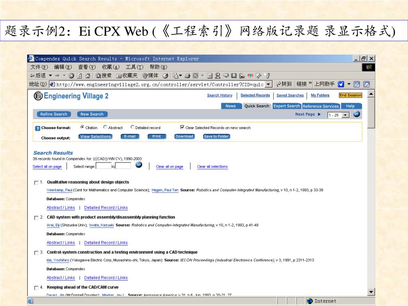This screenshot has width=408, height=306.
Task: Open the address bar URL dropdown
Action: (x=269, y=84)
